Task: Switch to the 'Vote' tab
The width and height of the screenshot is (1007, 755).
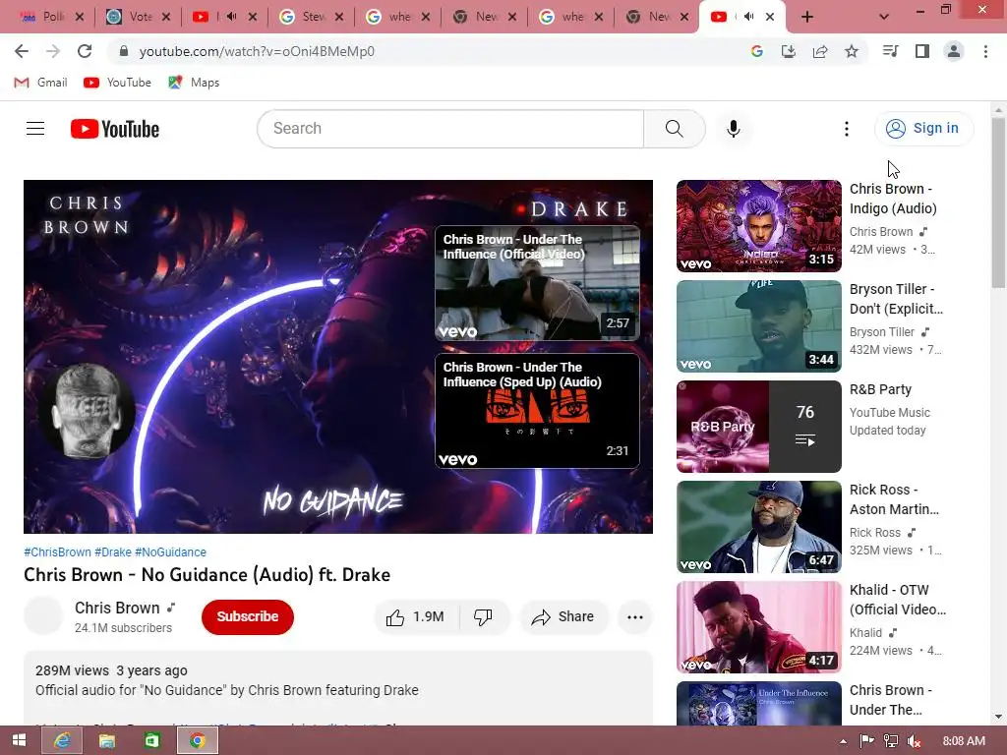Action: click(140, 17)
